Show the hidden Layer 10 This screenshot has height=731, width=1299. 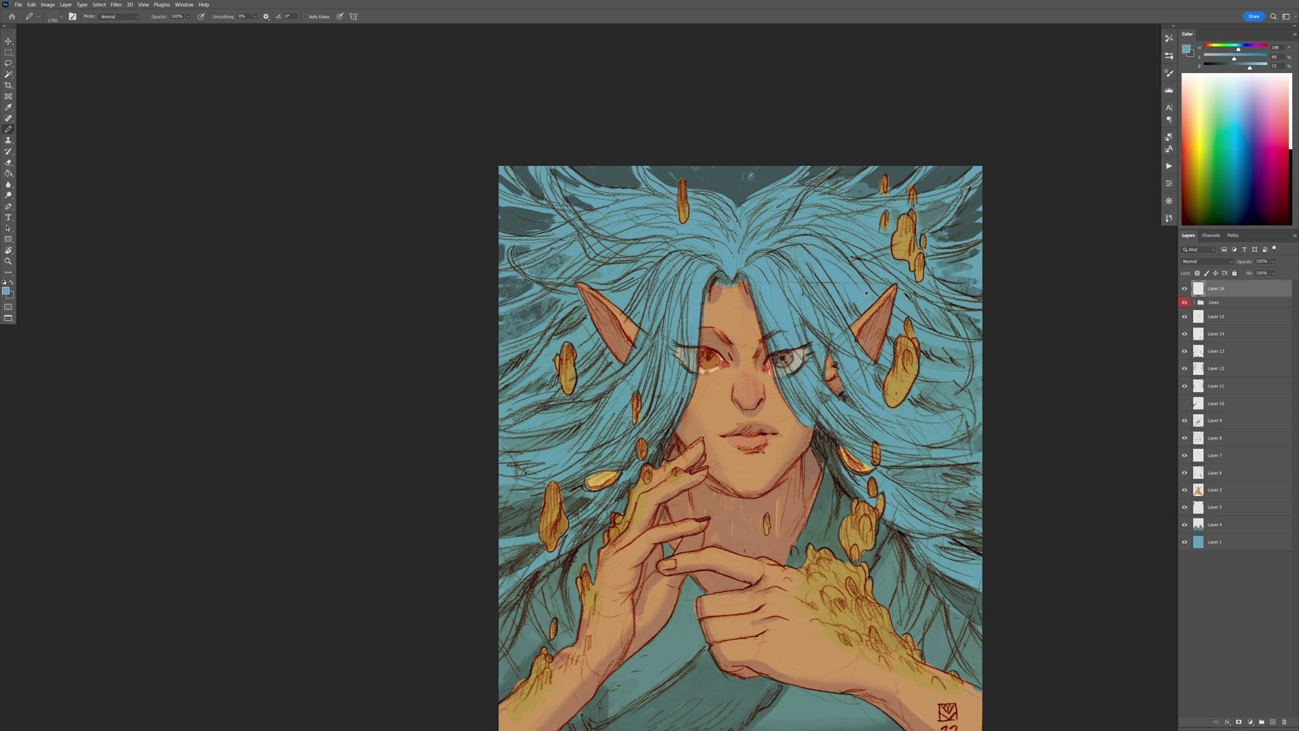point(1185,403)
